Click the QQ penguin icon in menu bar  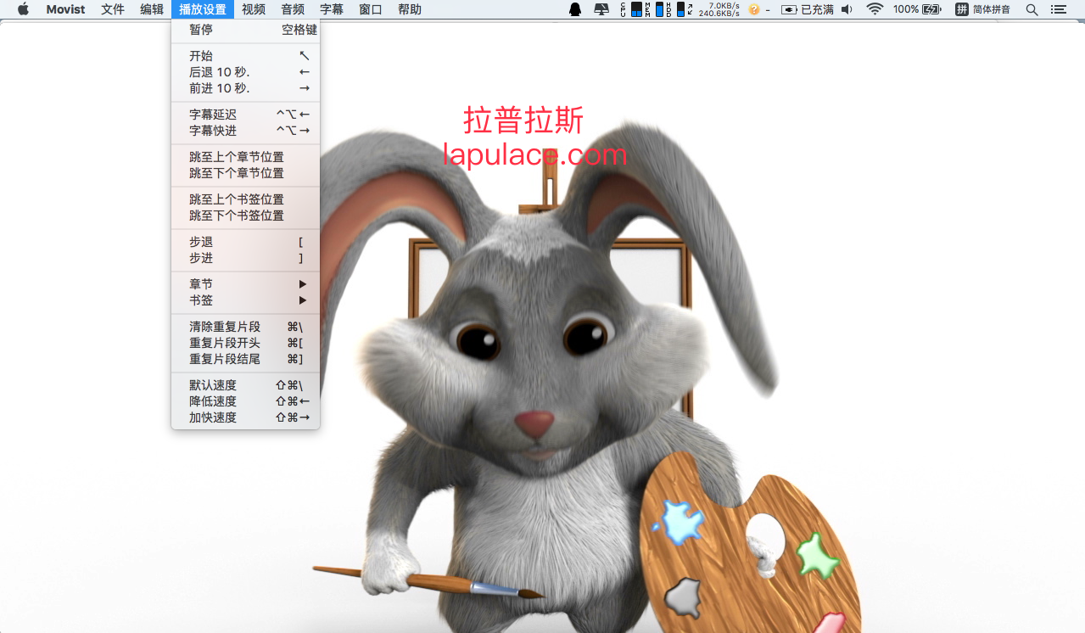[575, 9]
